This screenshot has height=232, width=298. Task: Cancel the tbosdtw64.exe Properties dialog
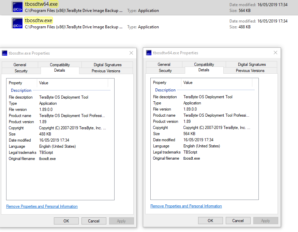click(238, 221)
